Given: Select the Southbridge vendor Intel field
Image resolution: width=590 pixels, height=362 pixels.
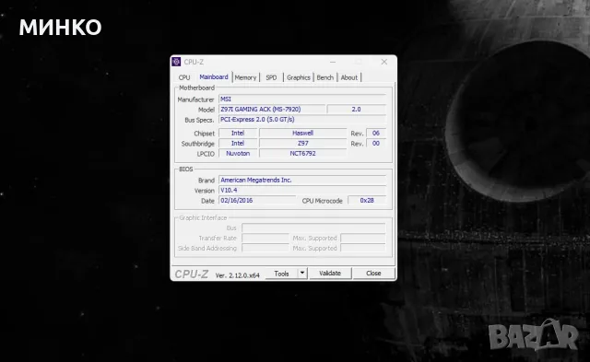Looking at the screenshot, I should (x=238, y=143).
